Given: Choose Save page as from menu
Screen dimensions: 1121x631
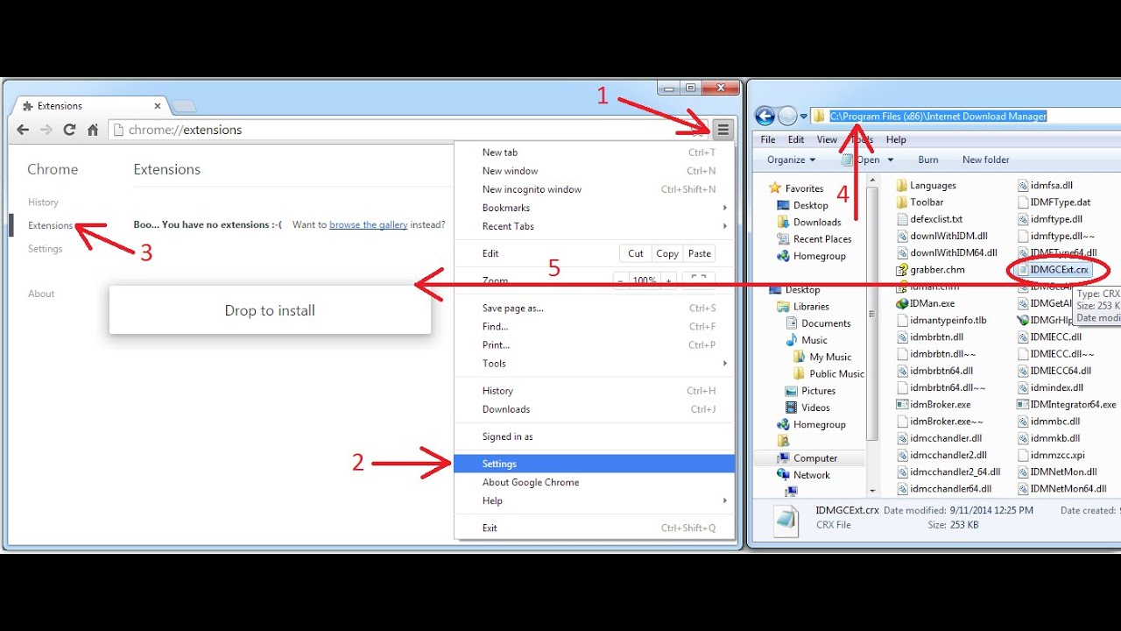Looking at the screenshot, I should (594, 308).
